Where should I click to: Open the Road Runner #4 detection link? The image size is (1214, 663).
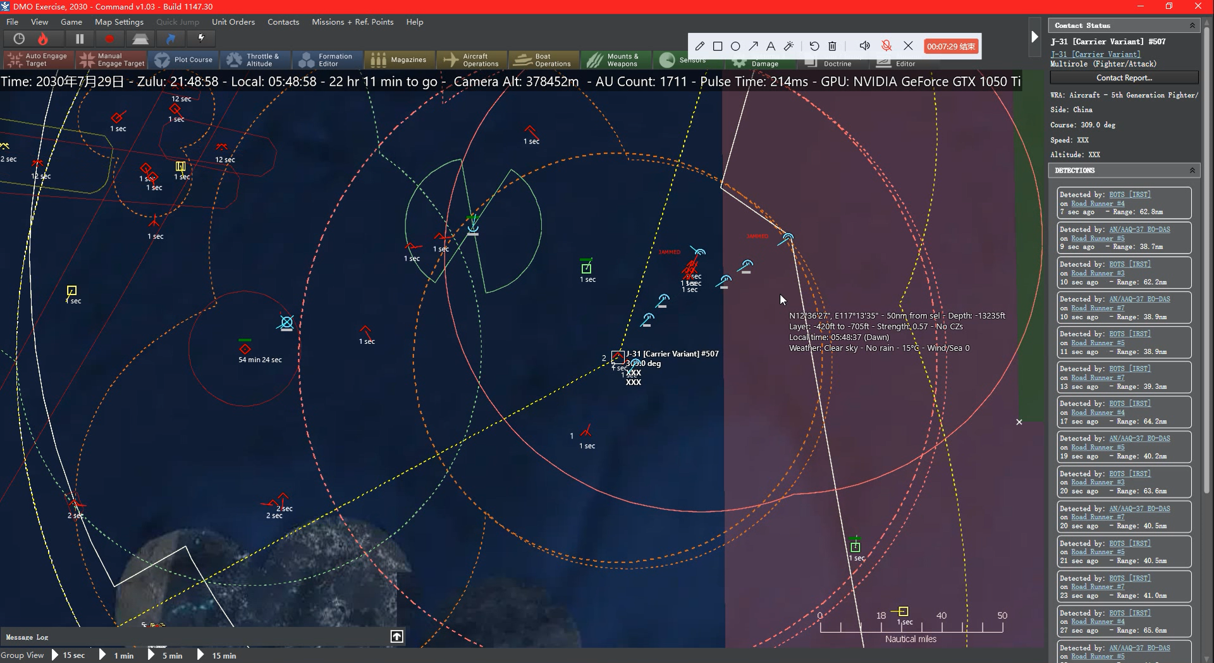coord(1098,204)
